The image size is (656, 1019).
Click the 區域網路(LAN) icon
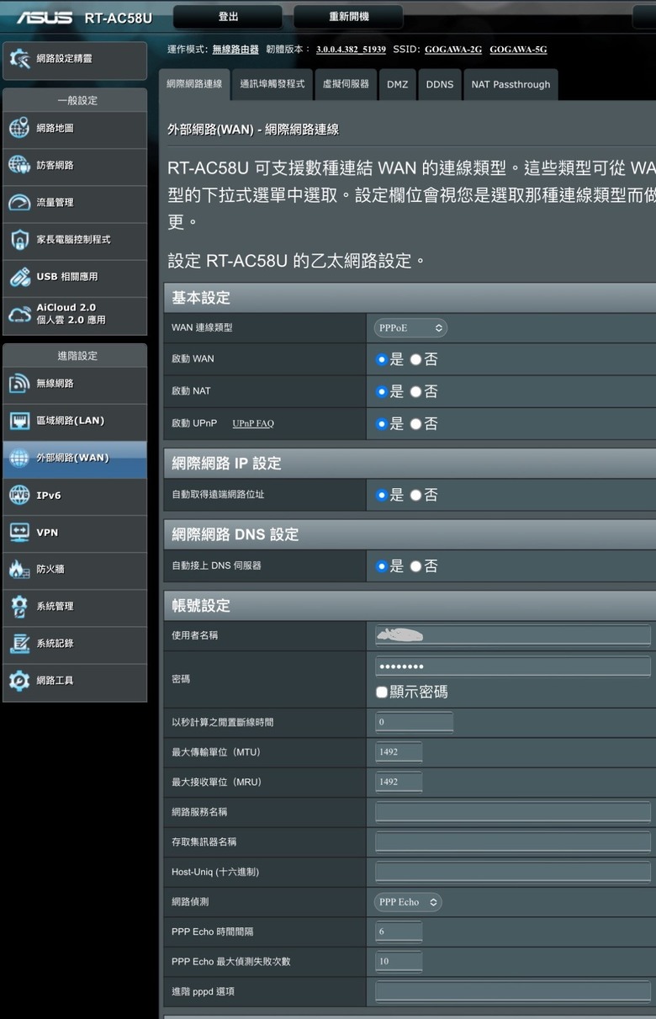pyautogui.click(x=19, y=421)
